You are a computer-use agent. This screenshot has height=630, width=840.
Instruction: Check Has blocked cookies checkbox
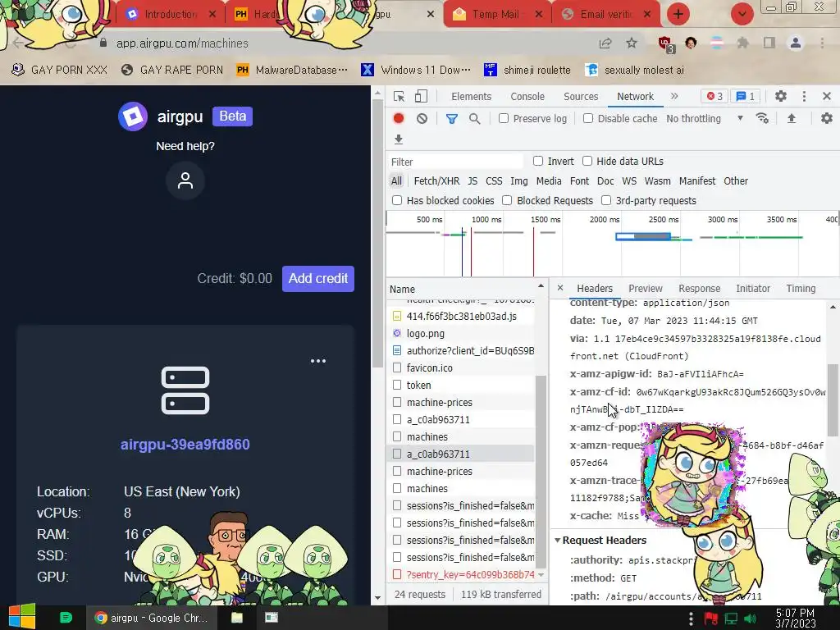(397, 200)
